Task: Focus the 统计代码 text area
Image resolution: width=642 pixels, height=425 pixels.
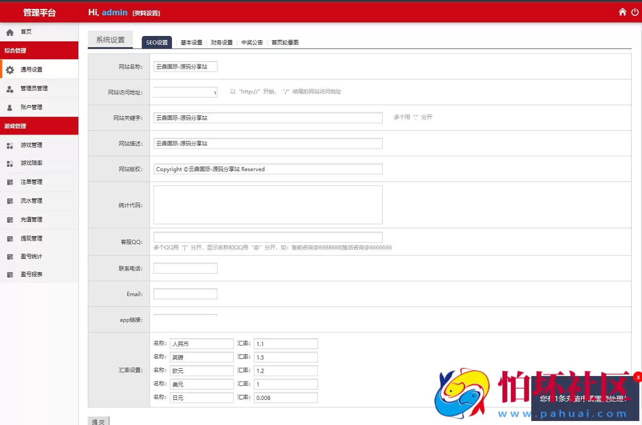Action: [x=268, y=205]
